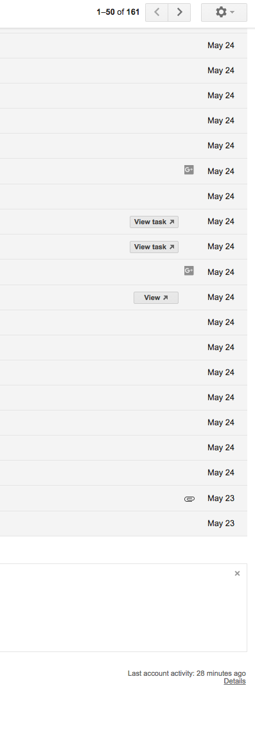Open the email row containing the View button

[x=123, y=297]
